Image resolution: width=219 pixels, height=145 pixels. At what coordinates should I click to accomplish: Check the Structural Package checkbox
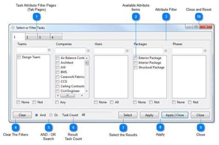[135, 67]
